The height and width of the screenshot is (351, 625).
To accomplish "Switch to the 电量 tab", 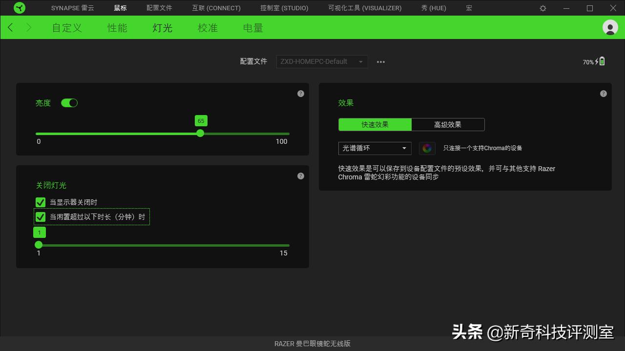I will point(252,28).
